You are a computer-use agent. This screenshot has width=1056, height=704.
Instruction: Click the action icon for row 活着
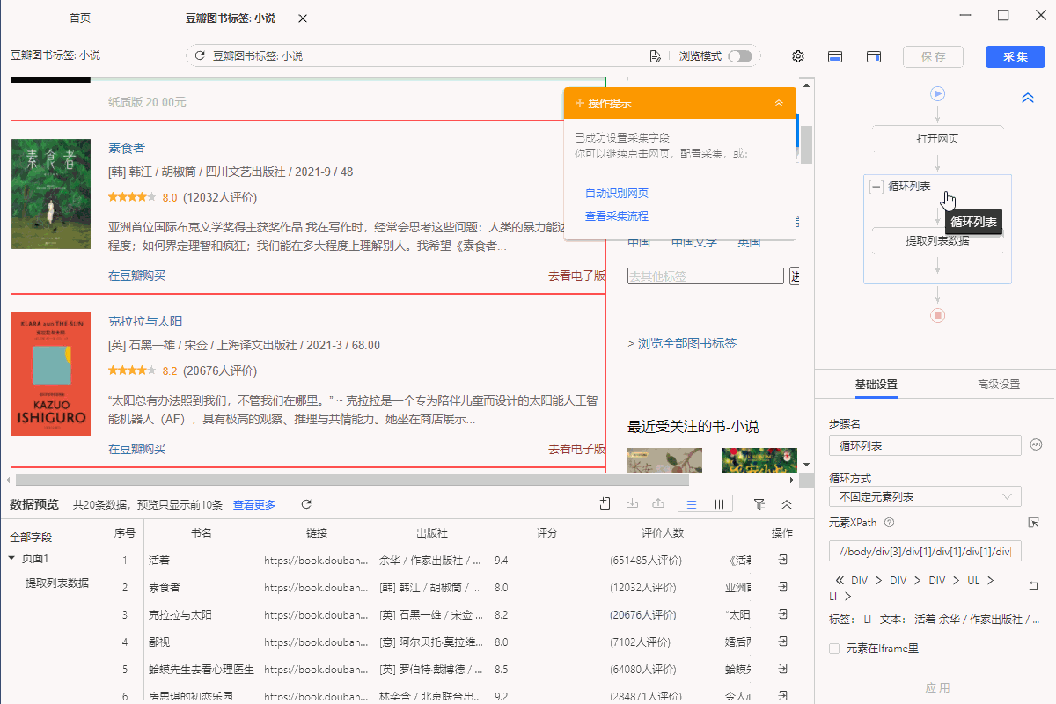click(x=782, y=560)
